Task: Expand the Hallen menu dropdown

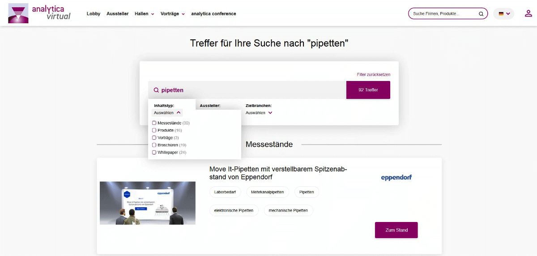Action: 144,14
